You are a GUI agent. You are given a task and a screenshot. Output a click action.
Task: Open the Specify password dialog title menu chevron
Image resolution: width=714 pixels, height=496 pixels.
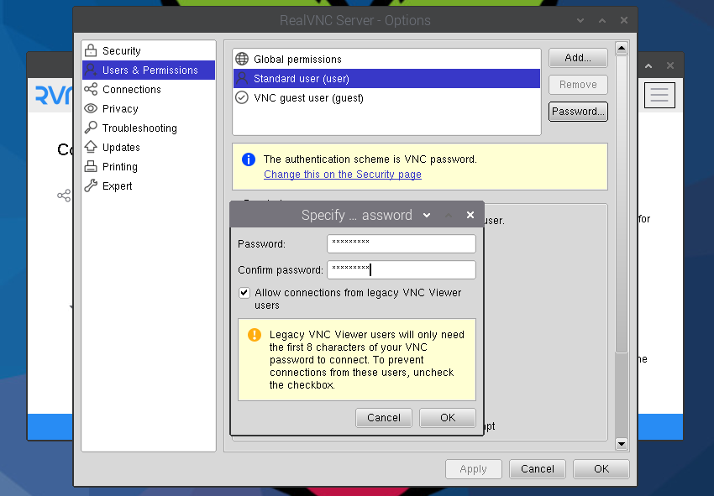[x=427, y=215]
